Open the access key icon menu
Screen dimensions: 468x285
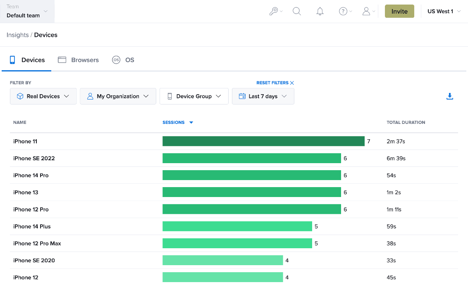pyautogui.click(x=275, y=11)
